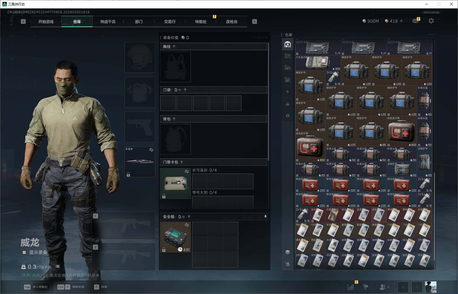This screenshot has height=294, width=458.
Task: Open game settings gear in top bar
Action: (431, 21)
